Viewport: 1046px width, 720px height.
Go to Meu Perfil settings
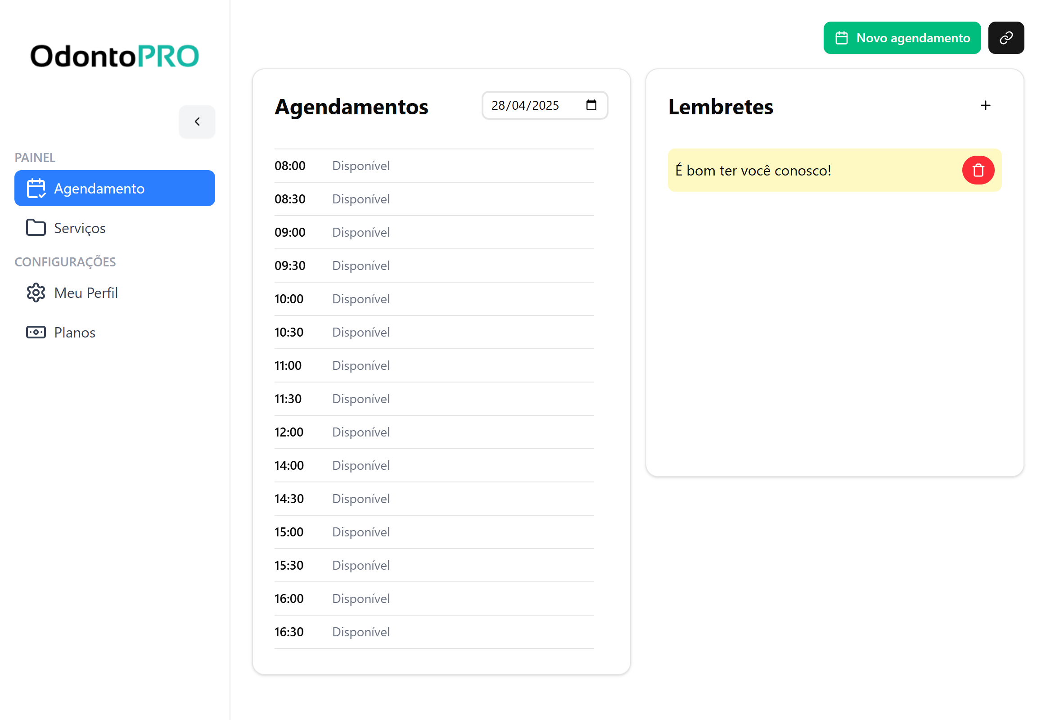click(x=86, y=293)
